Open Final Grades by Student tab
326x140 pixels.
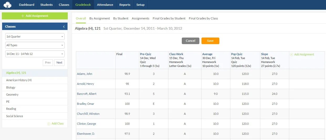tap(169, 18)
